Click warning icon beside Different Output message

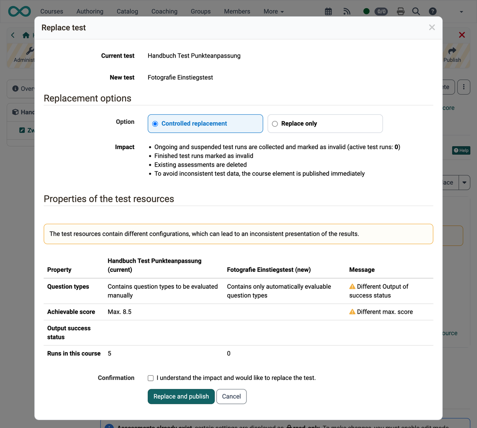point(352,286)
